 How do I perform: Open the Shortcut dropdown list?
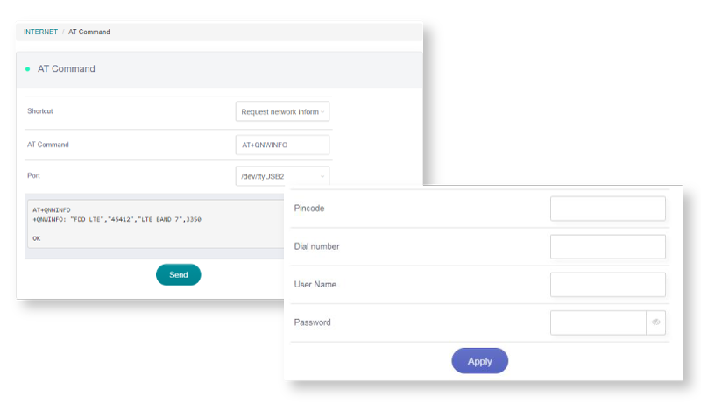(x=282, y=111)
